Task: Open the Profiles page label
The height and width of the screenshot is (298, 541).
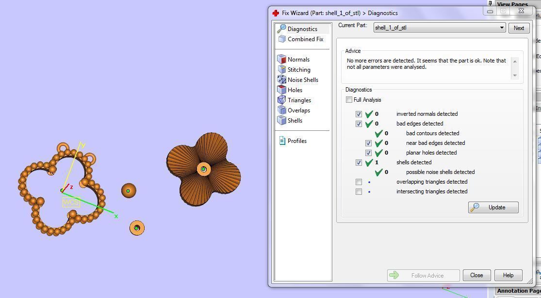Action: click(297, 141)
